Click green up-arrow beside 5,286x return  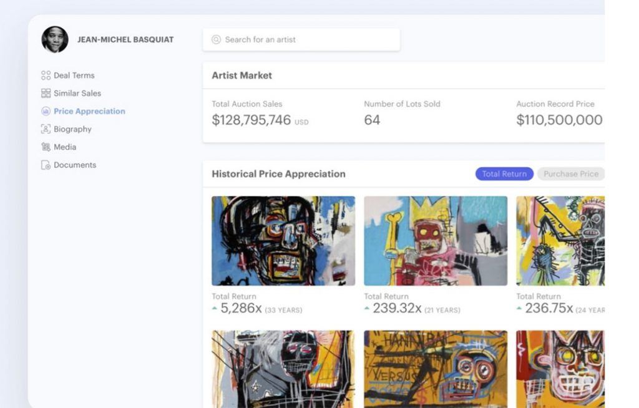click(x=215, y=307)
